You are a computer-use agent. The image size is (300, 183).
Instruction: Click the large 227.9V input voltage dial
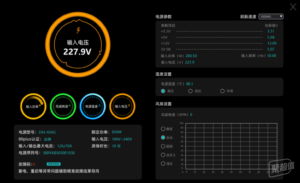coord(78,45)
